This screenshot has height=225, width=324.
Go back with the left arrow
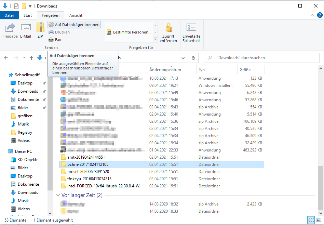(6, 58)
